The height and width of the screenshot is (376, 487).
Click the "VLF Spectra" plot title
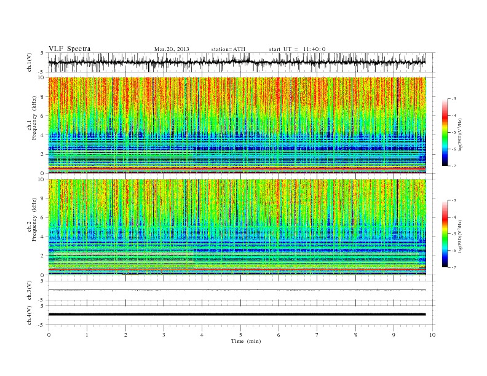[69, 49]
